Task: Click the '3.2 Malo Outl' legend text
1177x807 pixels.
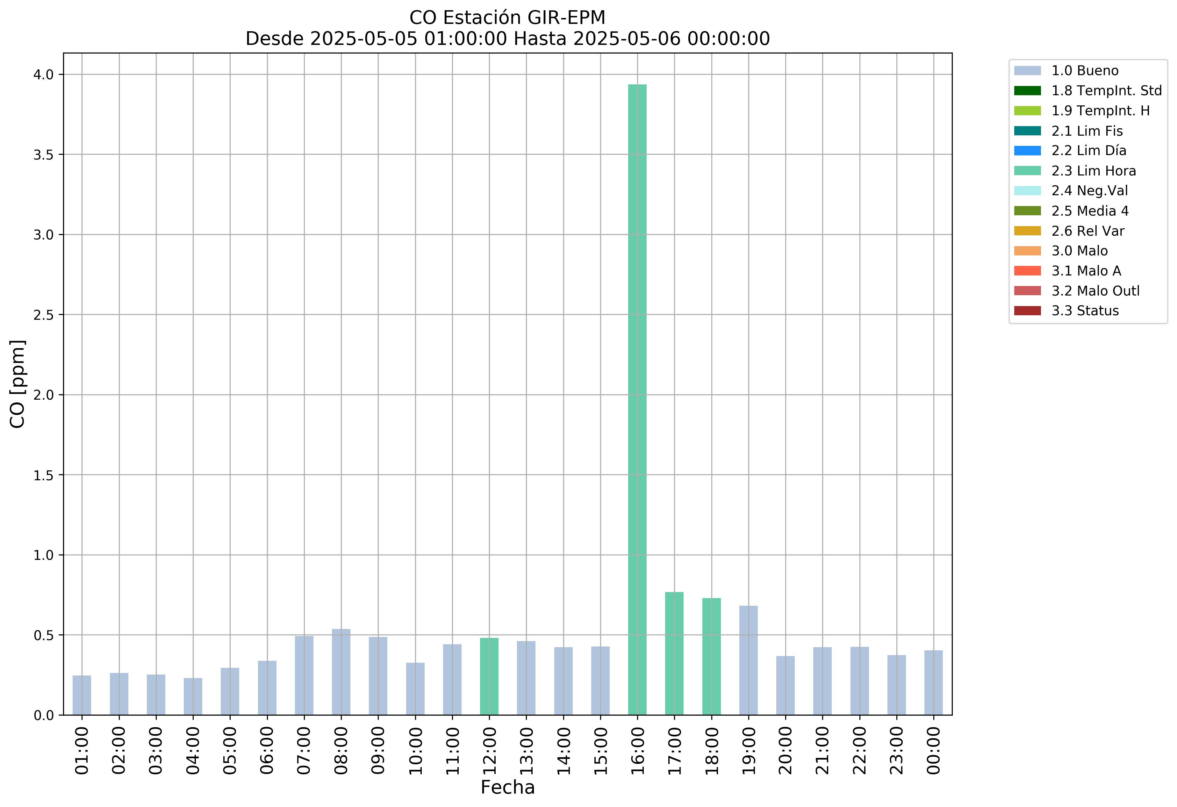Action: [1096, 291]
